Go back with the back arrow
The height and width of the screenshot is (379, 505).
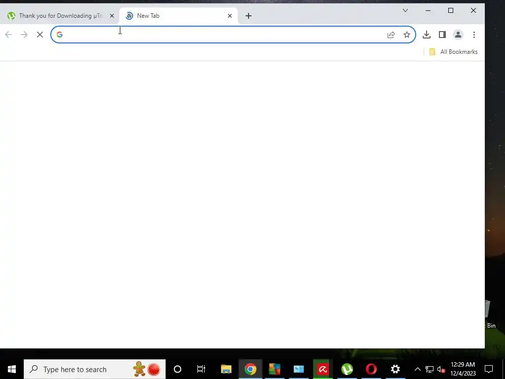[x=8, y=35]
